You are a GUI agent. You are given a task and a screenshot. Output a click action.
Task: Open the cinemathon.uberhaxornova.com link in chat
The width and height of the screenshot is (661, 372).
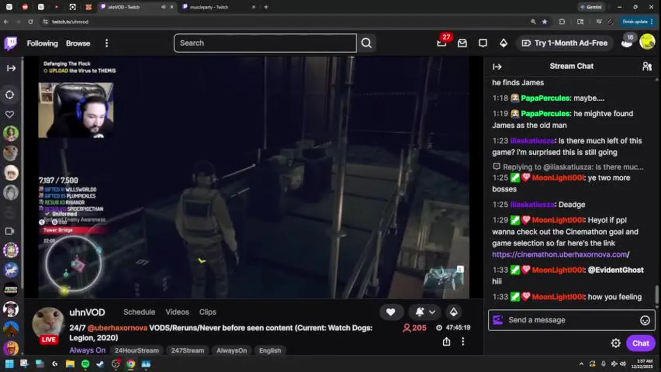(561, 254)
